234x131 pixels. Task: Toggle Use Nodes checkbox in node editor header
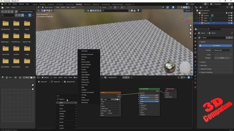pyautogui.click(x=75, y=78)
